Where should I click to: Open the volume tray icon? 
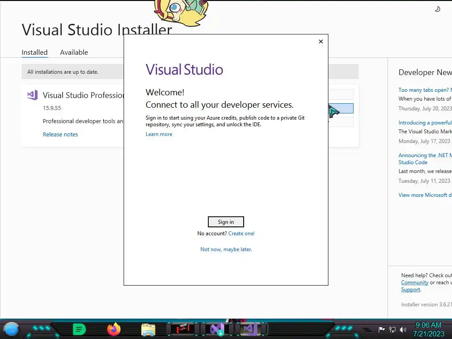click(403, 329)
